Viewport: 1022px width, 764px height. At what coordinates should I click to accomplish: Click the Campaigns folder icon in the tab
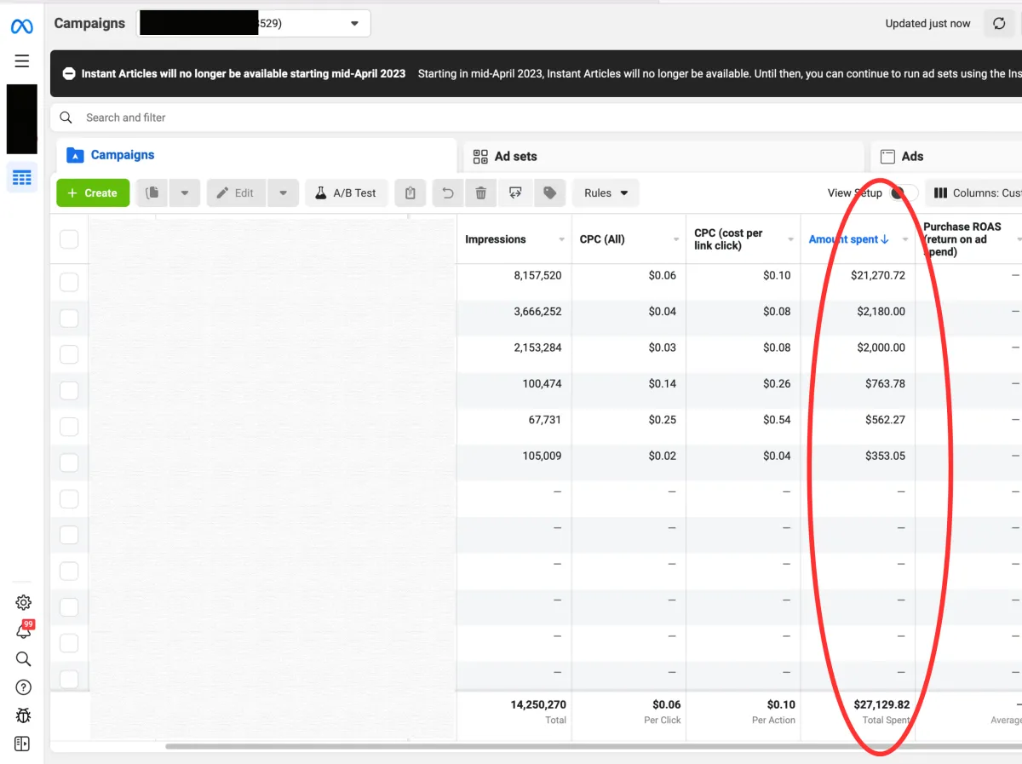[x=75, y=155]
